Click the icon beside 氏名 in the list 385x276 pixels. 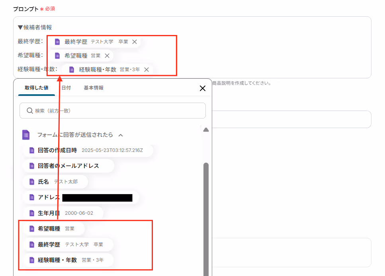[32, 181]
